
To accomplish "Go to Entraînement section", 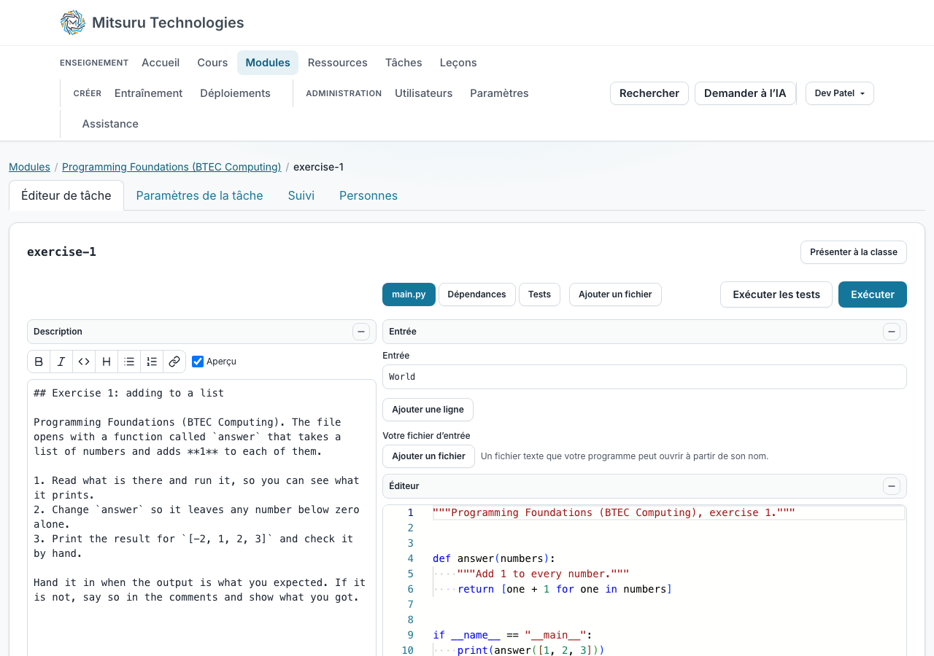I will point(149,93).
